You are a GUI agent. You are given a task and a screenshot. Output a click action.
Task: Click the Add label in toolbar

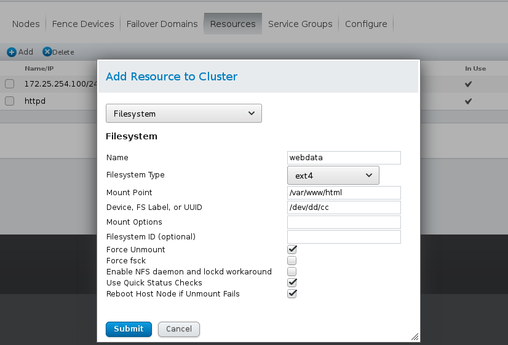tap(26, 52)
